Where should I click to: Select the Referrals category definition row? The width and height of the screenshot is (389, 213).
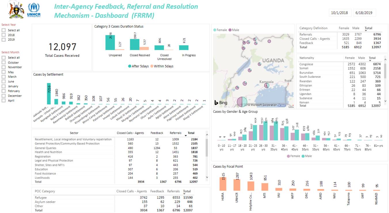tap(340, 35)
